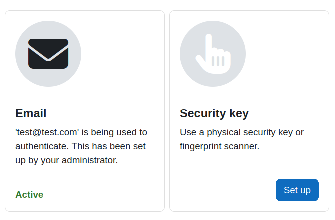Click the 'test@test.com' address text
The image size is (335, 220).
point(47,132)
